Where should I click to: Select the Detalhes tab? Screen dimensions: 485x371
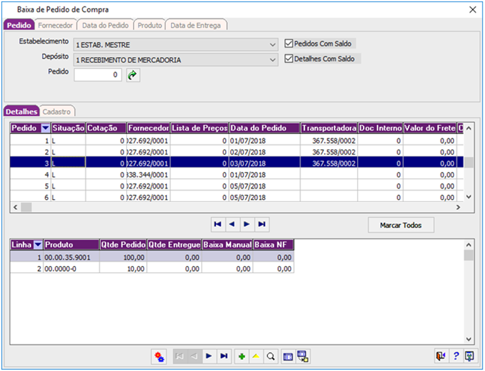tap(22, 112)
